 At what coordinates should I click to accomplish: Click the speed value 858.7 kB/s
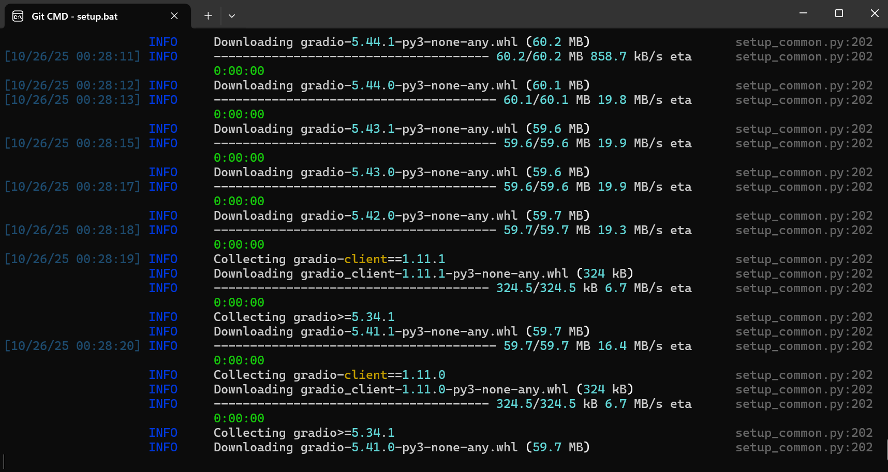627,56
